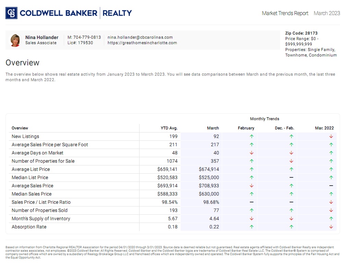This screenshot has width=349, height=263.
Task: Click the green up arrow for Number of Properties Sold February
Action: (x=251, y=210)
